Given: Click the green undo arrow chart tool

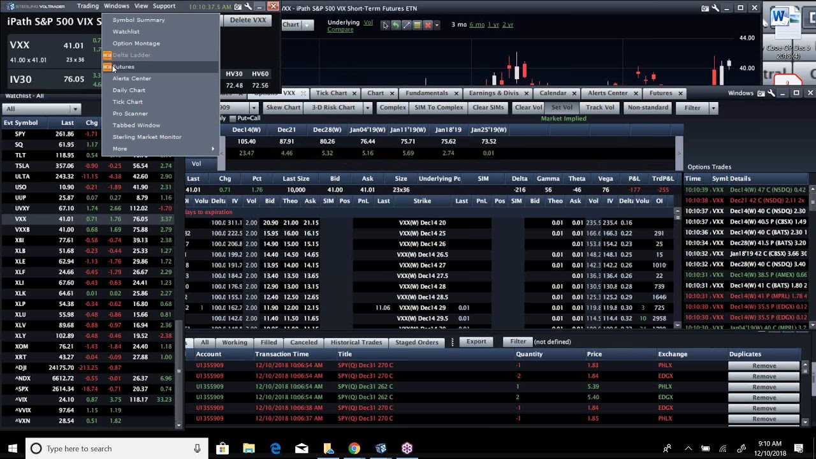Looking at the screenshot, I should click(x=396, y=25).
